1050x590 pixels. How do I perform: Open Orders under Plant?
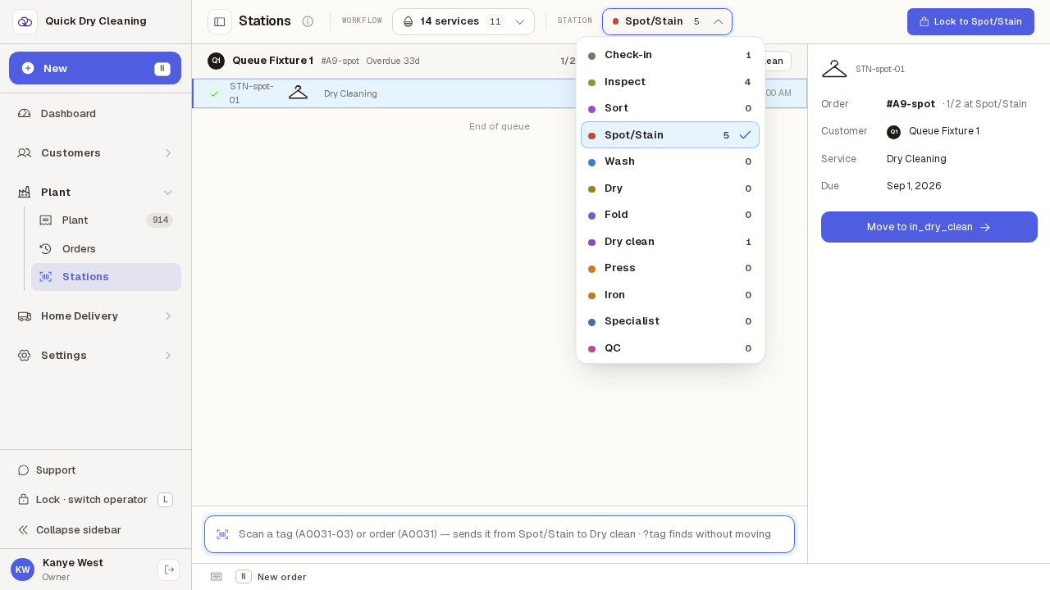(x=106, y=248)
